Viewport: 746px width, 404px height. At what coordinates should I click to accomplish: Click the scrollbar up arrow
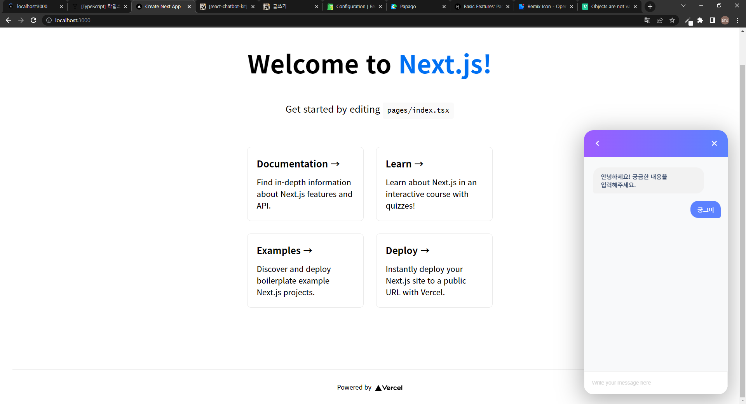point(743,31)
